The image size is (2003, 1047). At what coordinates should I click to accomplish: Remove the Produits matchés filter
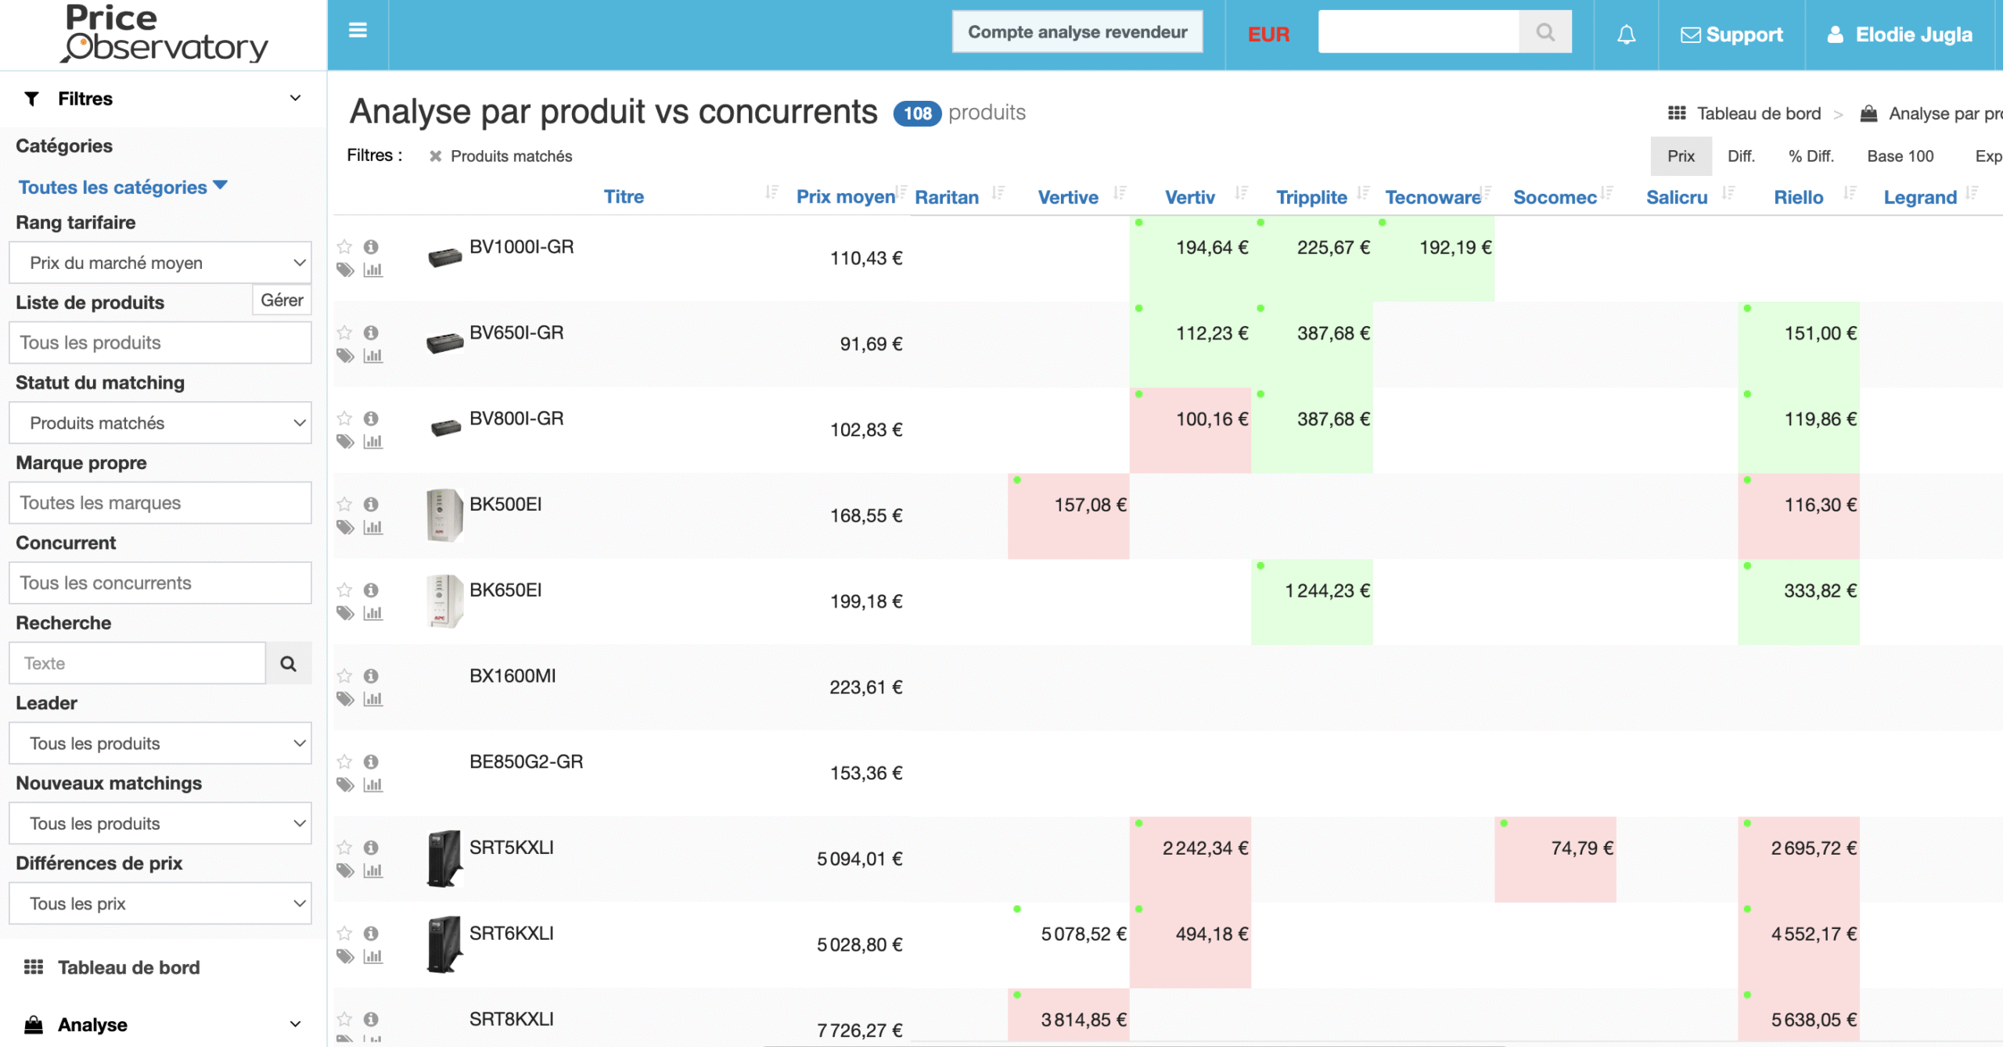(436, 156)
